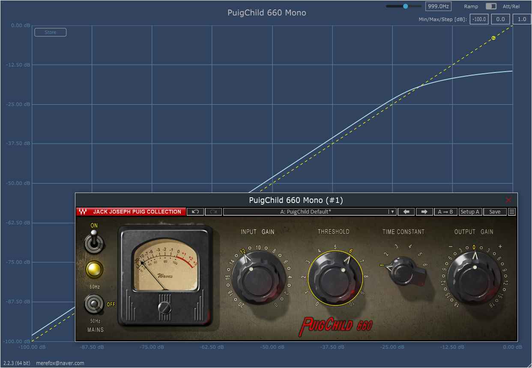Switch to Setup A
Screen dimensions: 532x368
coord(470,212)
